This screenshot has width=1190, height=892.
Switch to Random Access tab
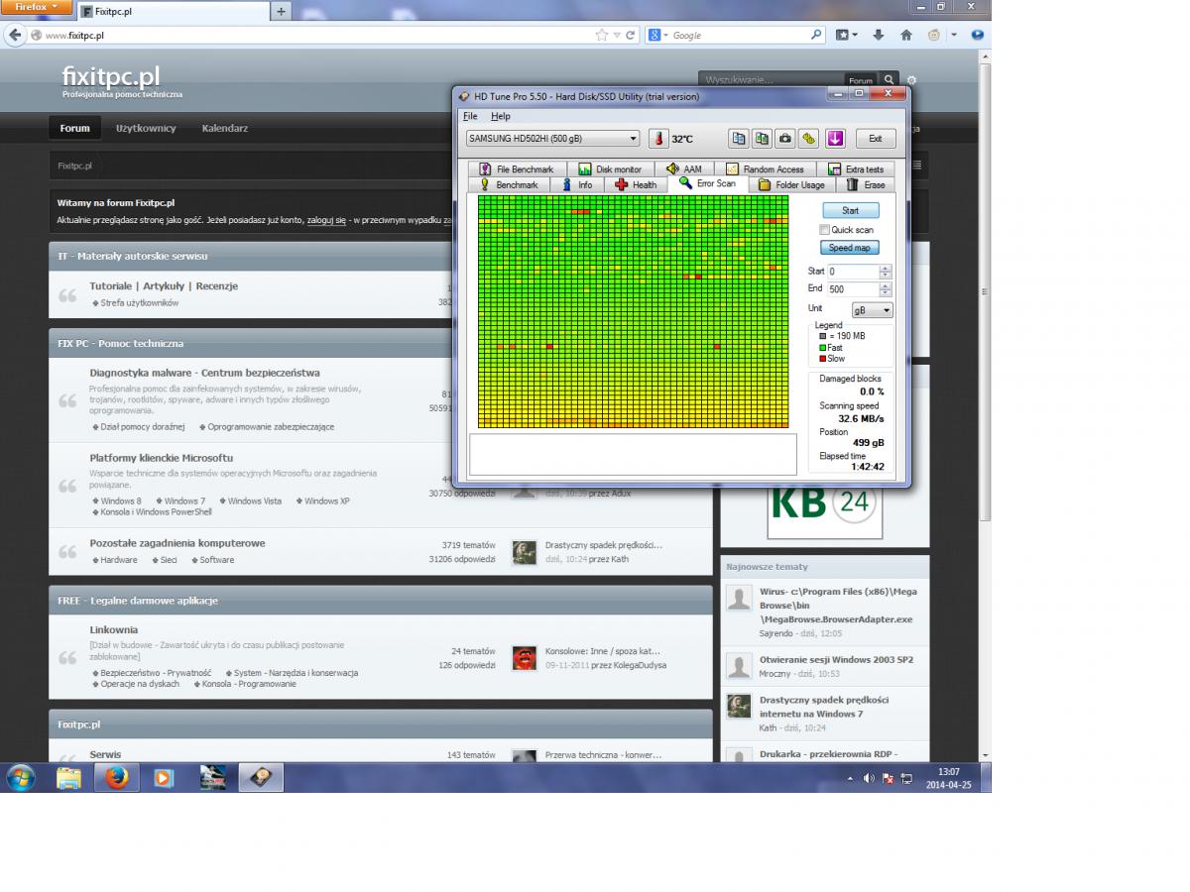pos(766,169)
